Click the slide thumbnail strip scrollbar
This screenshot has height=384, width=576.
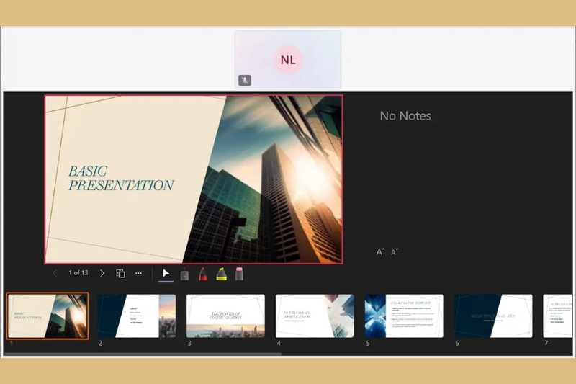pos(143,354)
